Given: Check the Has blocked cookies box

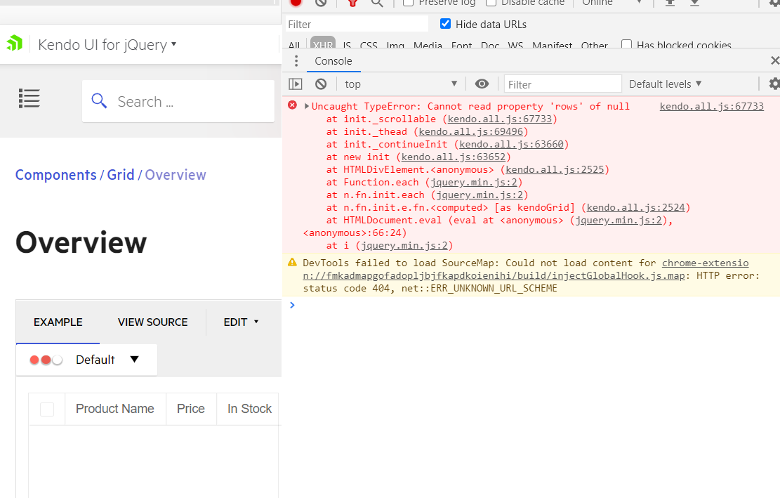Looking at the screenshot, I should click(627, 46).
